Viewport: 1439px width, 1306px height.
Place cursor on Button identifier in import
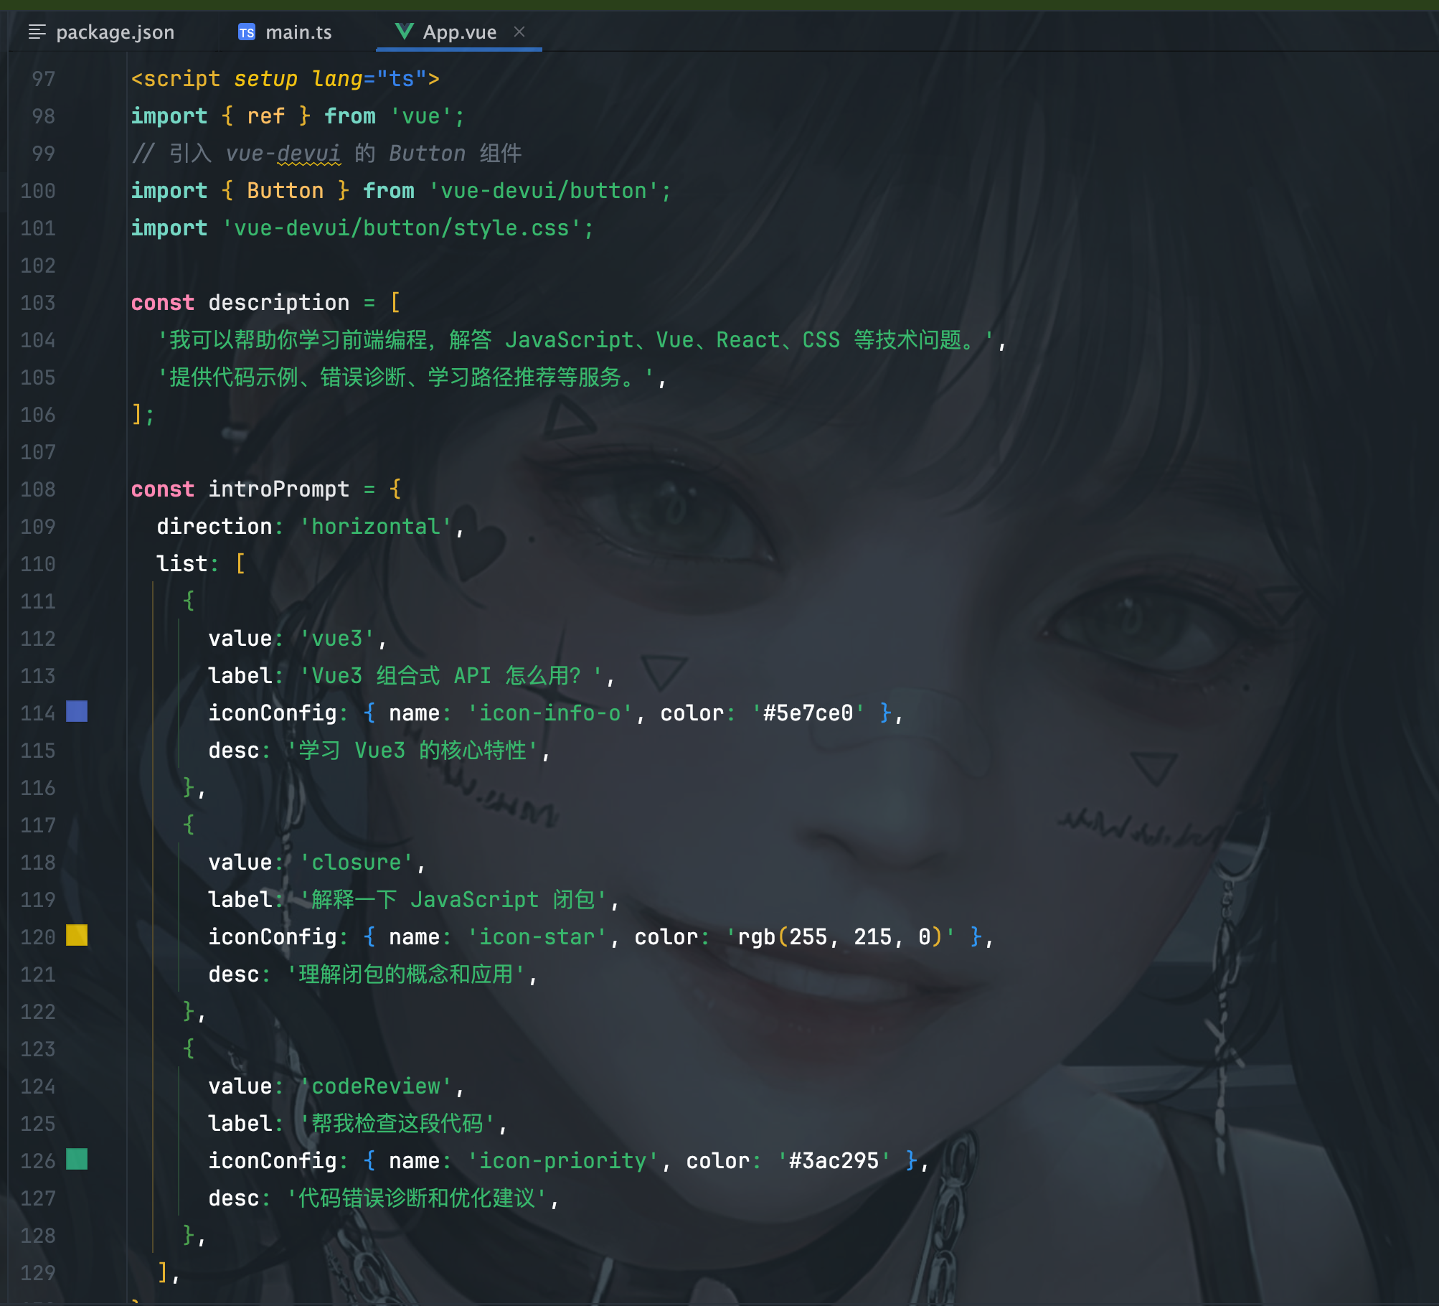pos(285,191)
